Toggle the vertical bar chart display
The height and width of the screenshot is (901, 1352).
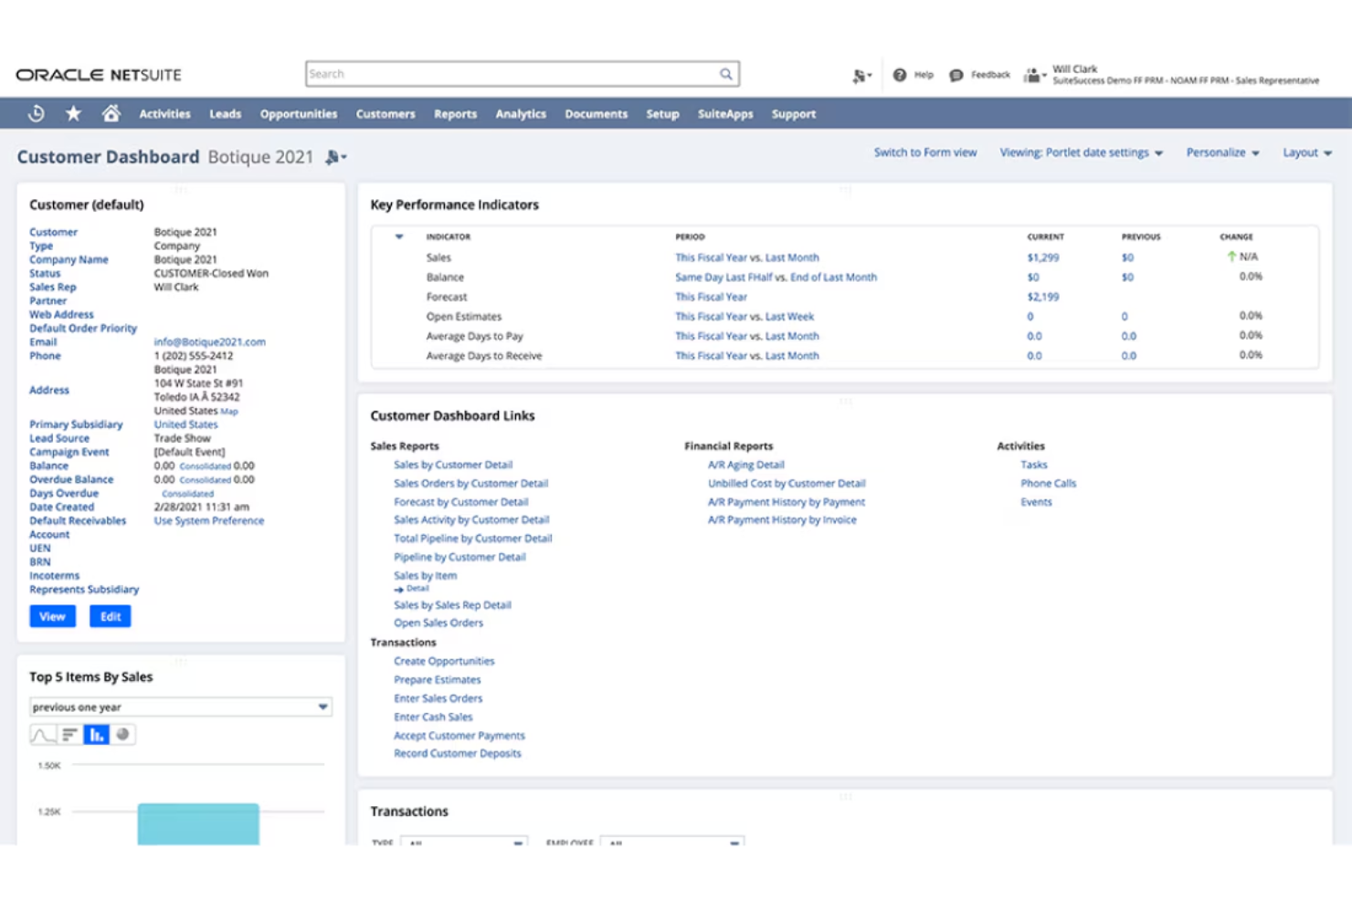tap(97, 734)
